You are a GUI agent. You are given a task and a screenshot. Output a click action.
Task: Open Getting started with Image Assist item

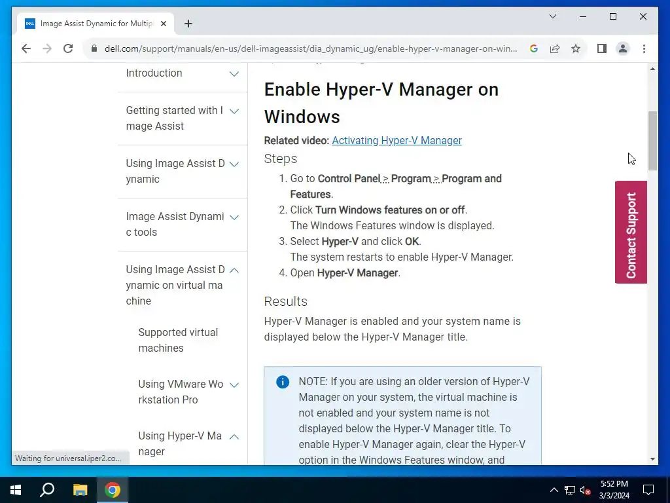pyautogui.click(x=174, y=118)
